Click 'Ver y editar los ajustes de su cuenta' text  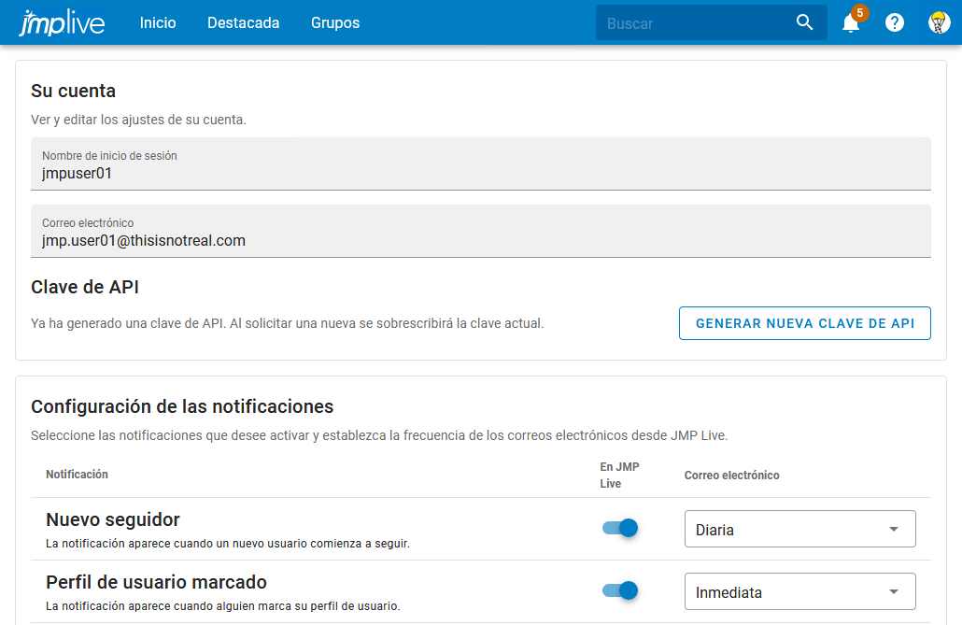pos(138,120)
